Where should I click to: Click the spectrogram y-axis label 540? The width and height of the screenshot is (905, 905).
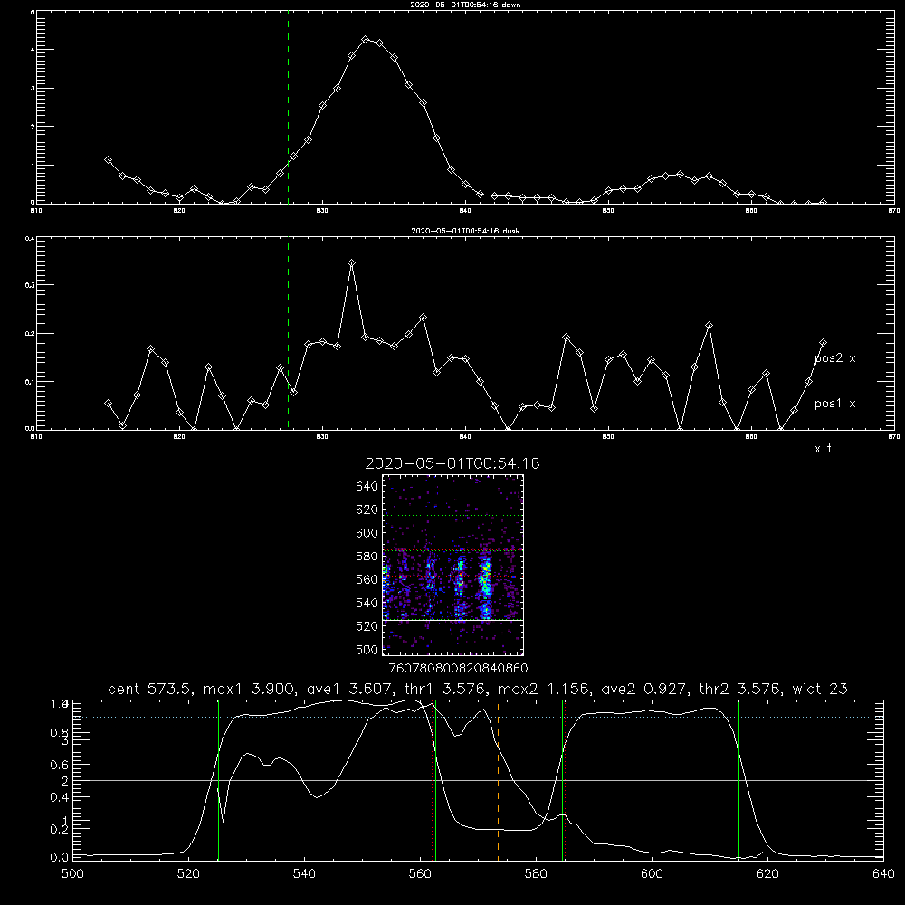click(367, 603)
